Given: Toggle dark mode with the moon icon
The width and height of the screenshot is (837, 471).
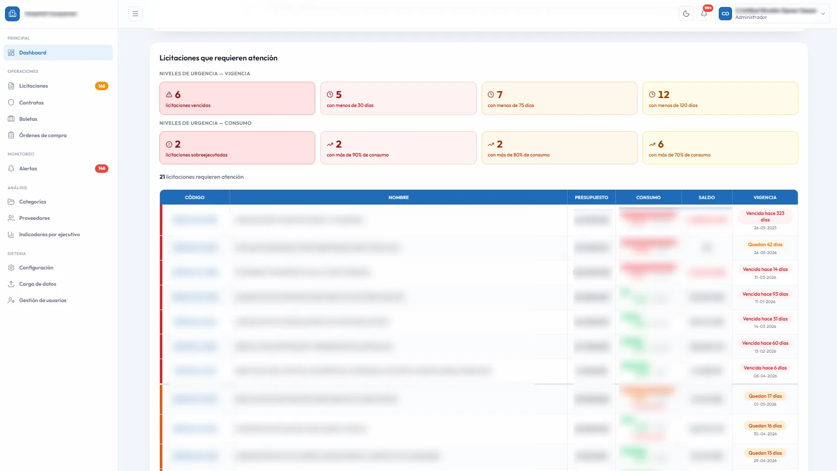Looking at the screenshot, I should click(x=686, y=14).
